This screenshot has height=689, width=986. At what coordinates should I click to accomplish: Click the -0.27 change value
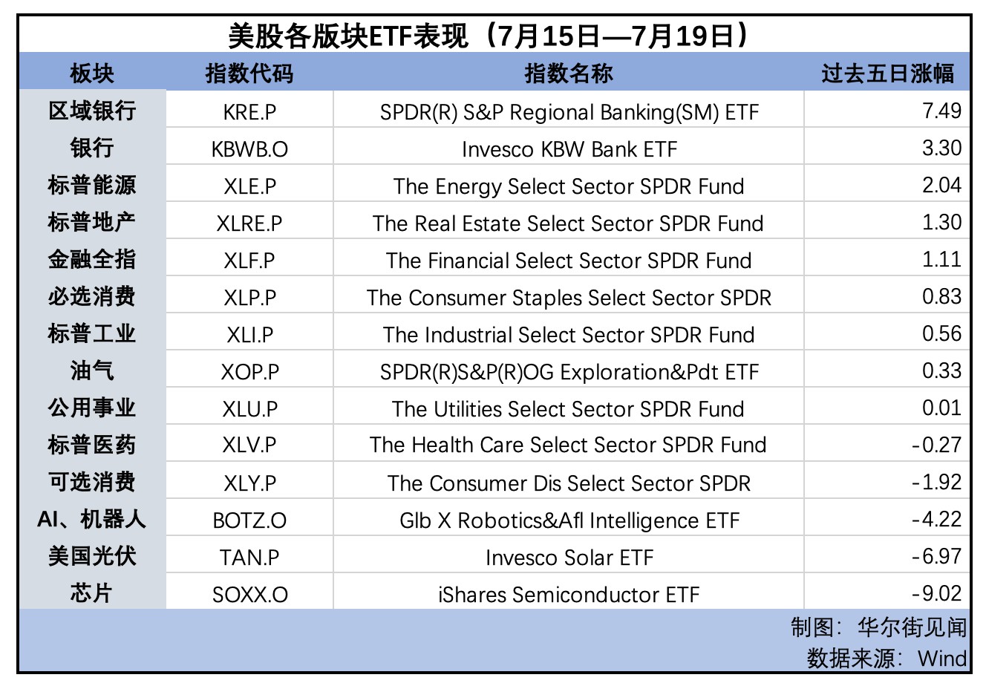[937, 445]
